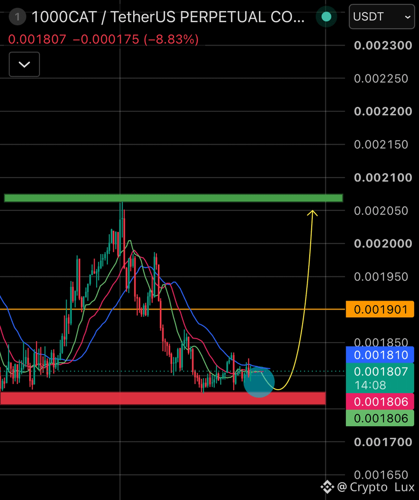419x500 pixels.
Task: Select the pink 0.001806 indicator label
Action: click(x=380, y=401)
